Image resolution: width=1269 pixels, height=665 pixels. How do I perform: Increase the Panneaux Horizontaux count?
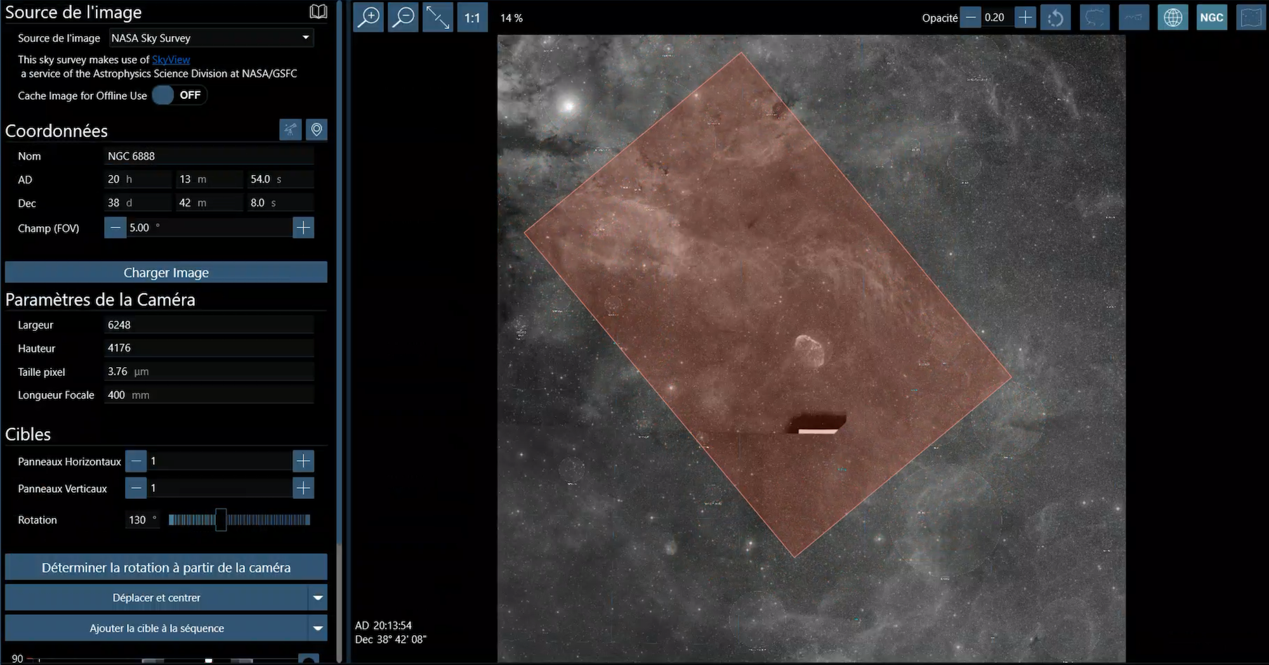[x=303, y=461]
